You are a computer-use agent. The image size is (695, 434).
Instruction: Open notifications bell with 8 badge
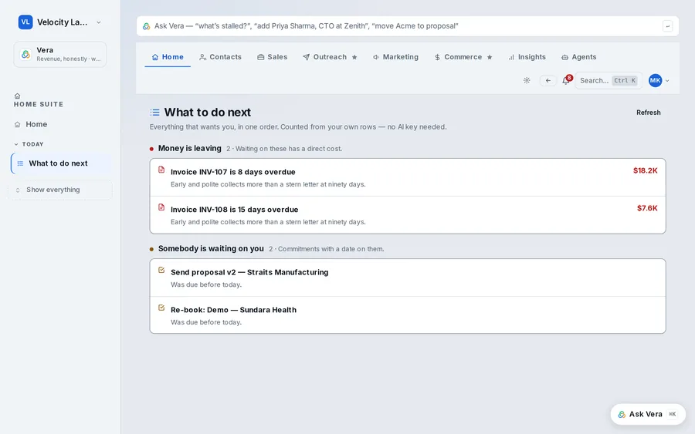tap(566, 80)
